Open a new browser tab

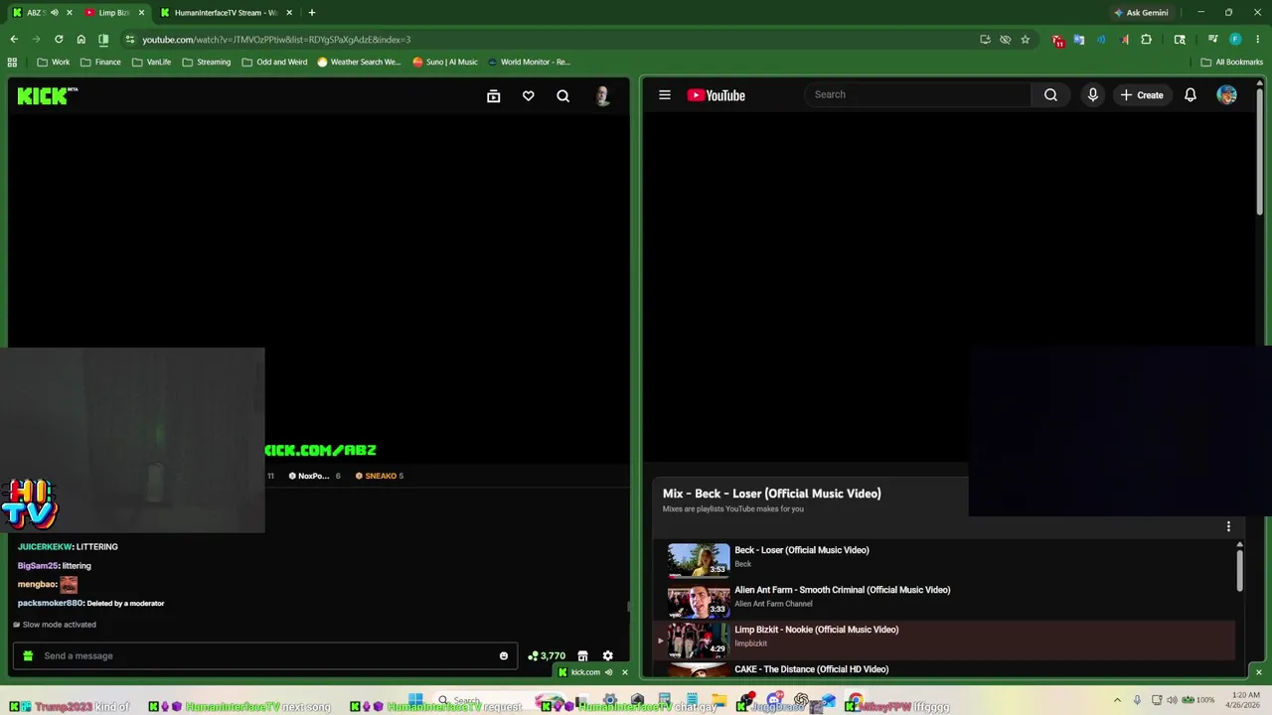tap(312, 13)
